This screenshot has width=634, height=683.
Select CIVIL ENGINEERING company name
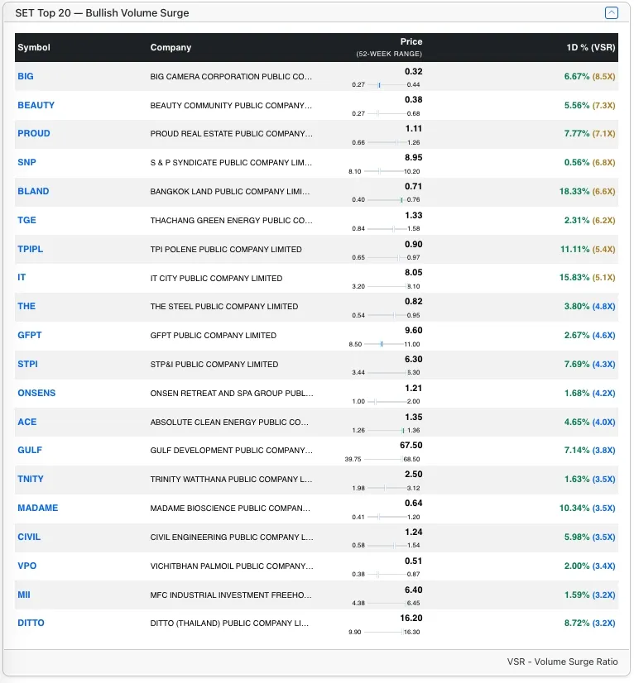click(x=232, y=537)
